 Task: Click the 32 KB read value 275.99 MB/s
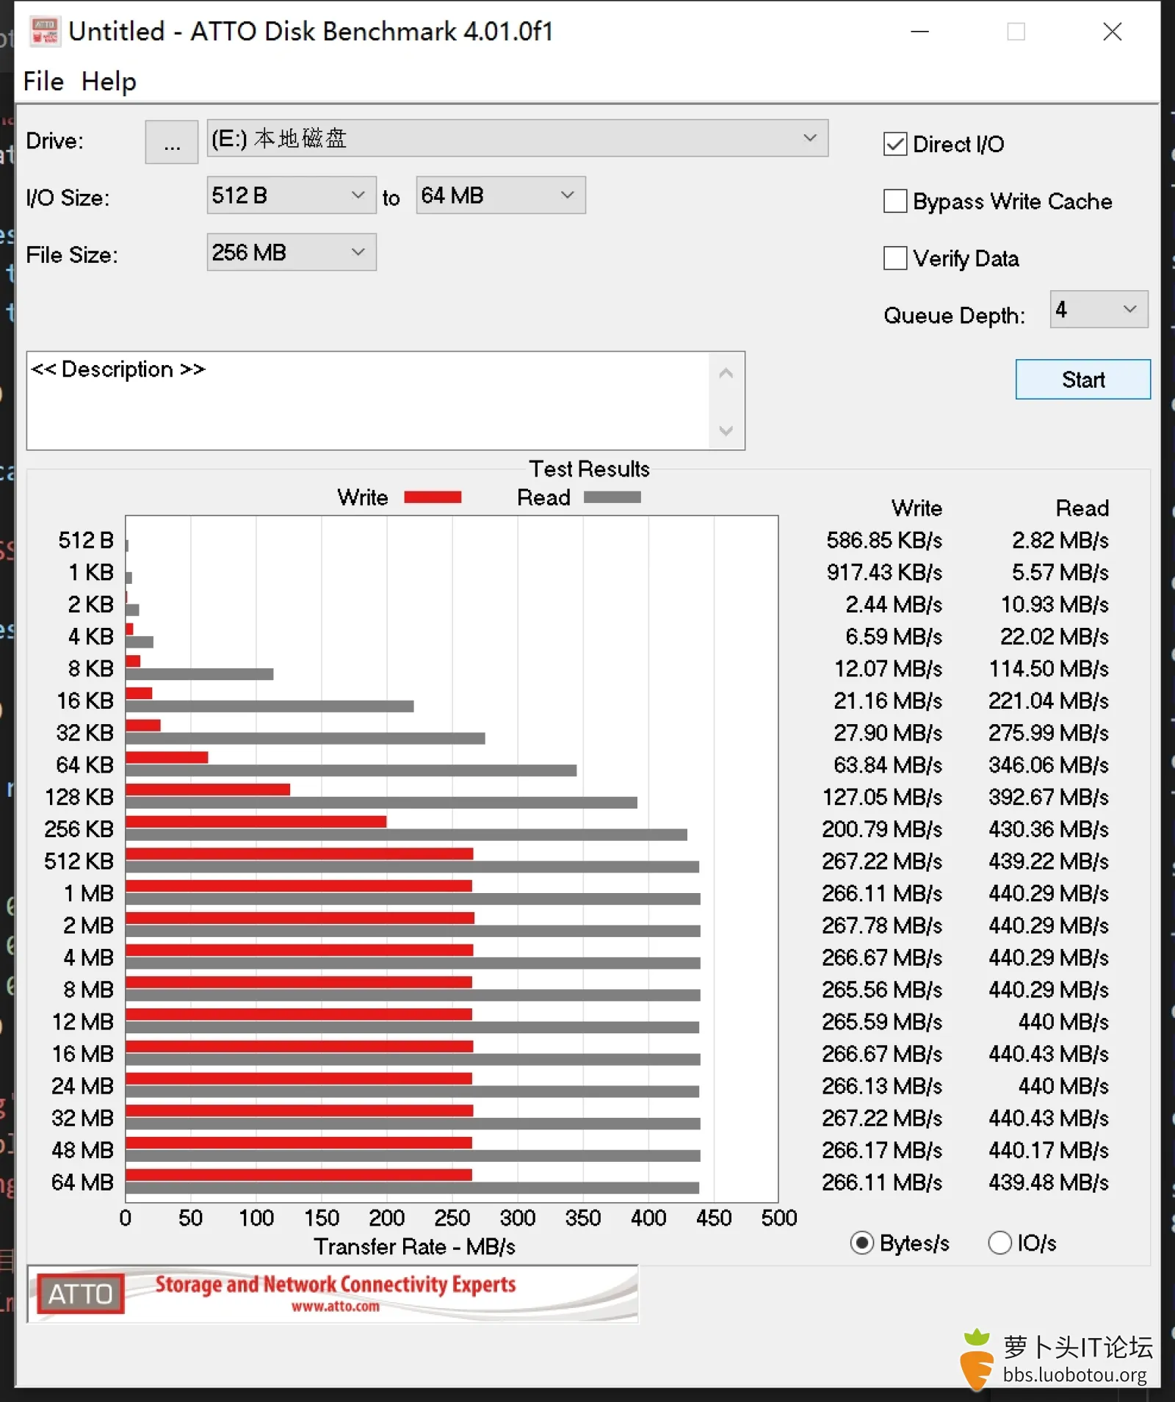(1049, 733)
